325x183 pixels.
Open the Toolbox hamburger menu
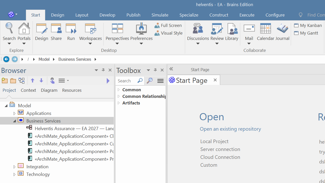(x=160, y=81)
